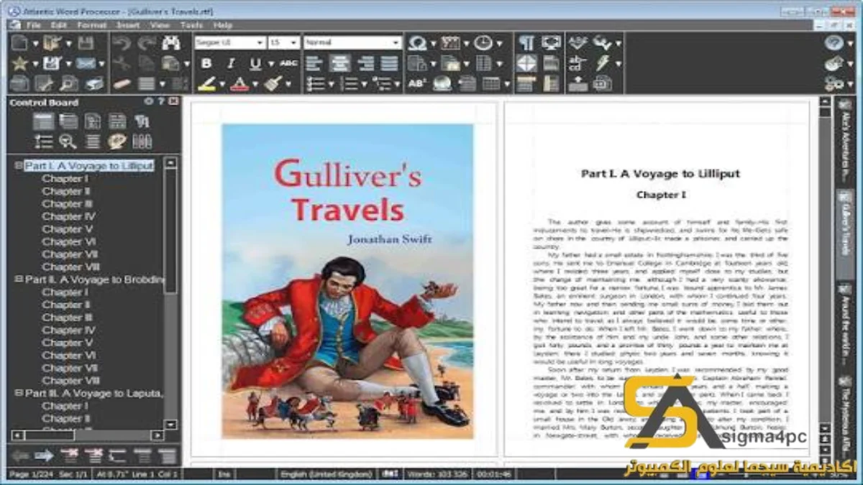The width and height of the screenshot is (863, 485).
Task: Toggle Ins insert mode in status bar
Action: point(224,474)
